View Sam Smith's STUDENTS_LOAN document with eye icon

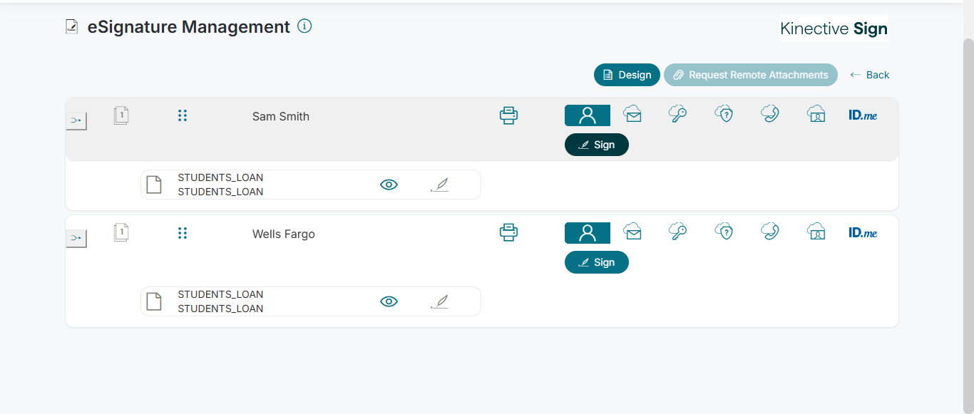[389, 185]
